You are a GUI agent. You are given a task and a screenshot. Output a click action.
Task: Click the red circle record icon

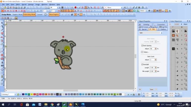[76, 7]
